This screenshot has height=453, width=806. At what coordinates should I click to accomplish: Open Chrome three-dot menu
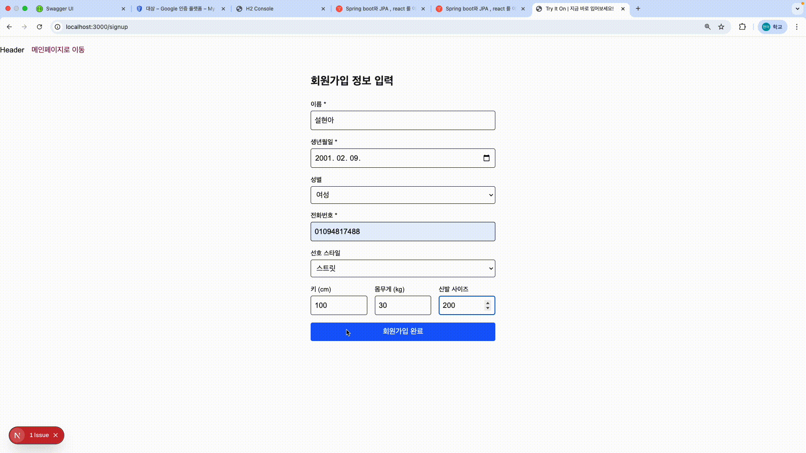pyautogui.click(x=797, y=27)
